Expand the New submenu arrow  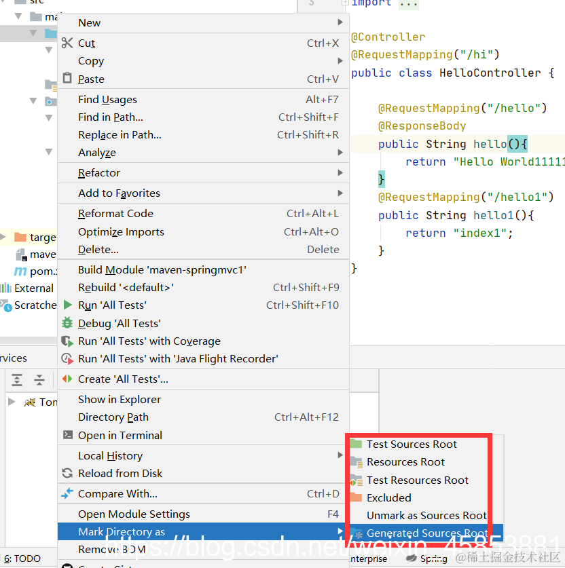[x=340, y=22]
